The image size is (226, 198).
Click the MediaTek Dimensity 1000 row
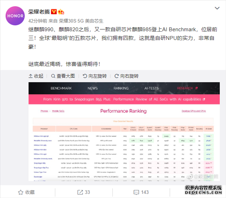(x=123, y=141)
